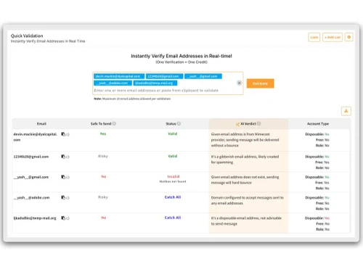Open the settings gear icon

[x=349, y=37]
